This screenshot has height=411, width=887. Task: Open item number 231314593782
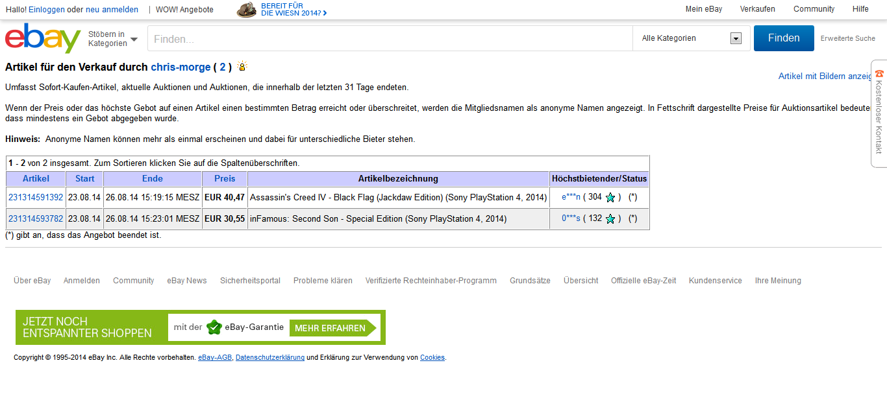point(36,219)
